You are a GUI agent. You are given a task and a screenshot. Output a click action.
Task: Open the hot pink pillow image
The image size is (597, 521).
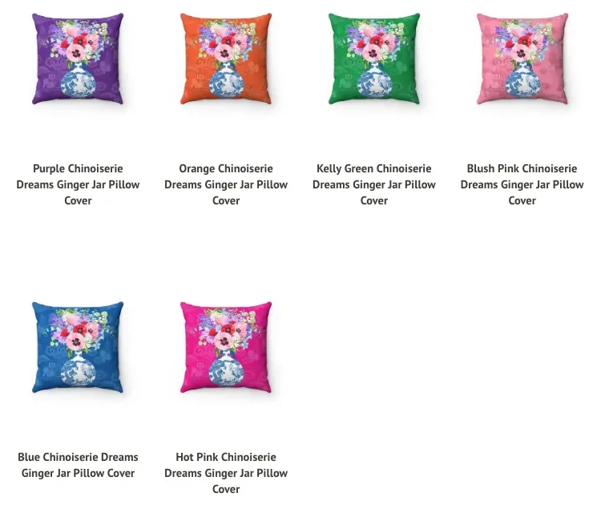pyautogui.click(x=226, y=347)
